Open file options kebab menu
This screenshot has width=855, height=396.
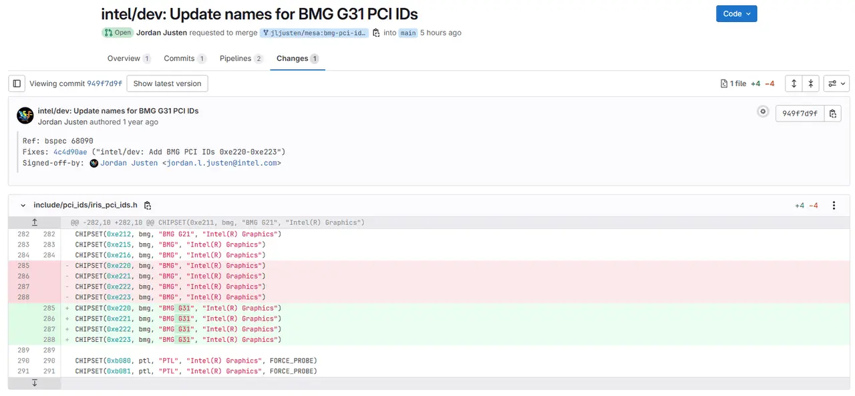(834, 206)
